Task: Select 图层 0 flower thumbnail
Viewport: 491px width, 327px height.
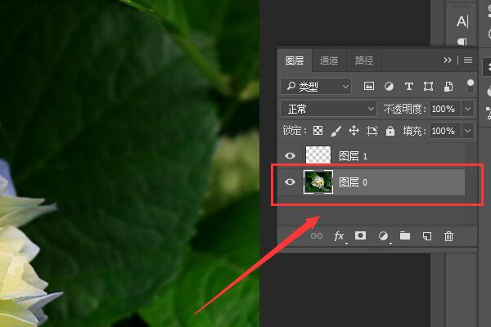Action: pyautogui.click(x=318, y=182)
